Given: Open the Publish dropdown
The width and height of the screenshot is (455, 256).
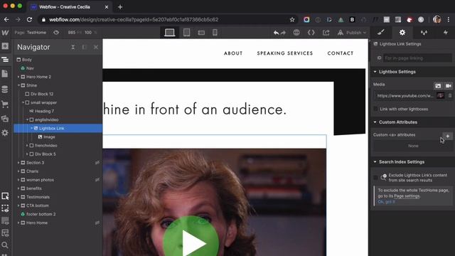Looking at the screenshot, I should pos(352,33).
